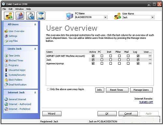Image resolution: width=163 pixels, height=125 pixels.
Task: Open the File menu
Action: 4,9
